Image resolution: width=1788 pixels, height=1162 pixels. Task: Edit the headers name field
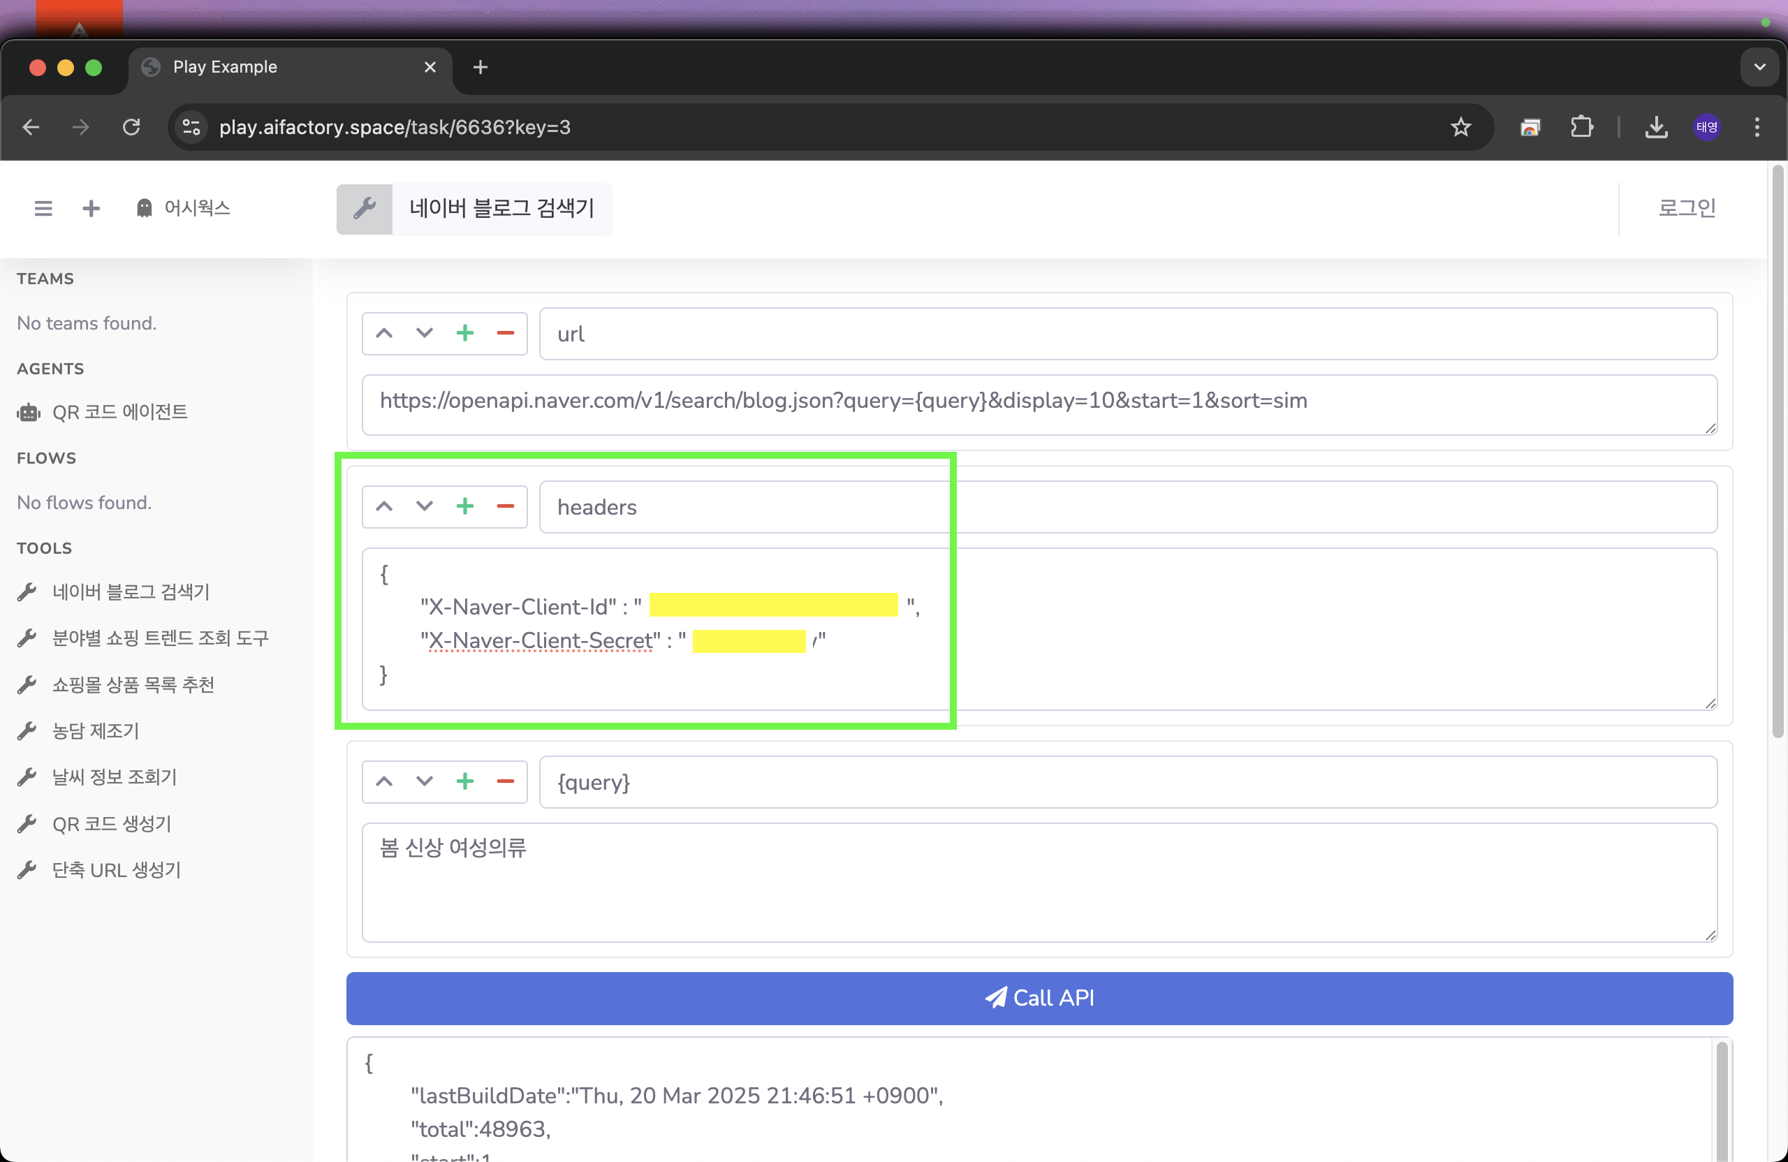pos(1129,507)
